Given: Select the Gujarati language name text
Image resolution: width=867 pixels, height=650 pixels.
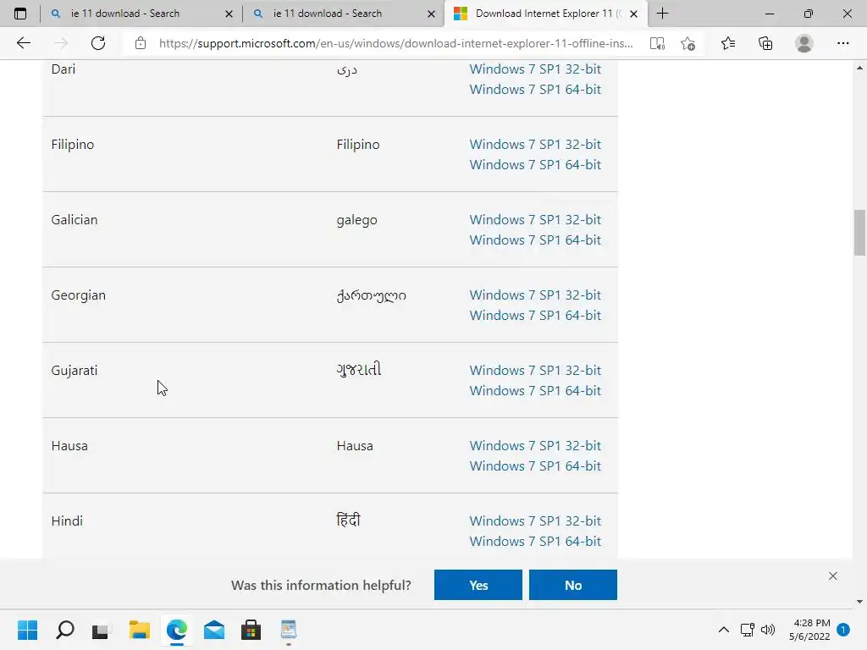Looking at the screenshot, I should [x=75, y=371].
